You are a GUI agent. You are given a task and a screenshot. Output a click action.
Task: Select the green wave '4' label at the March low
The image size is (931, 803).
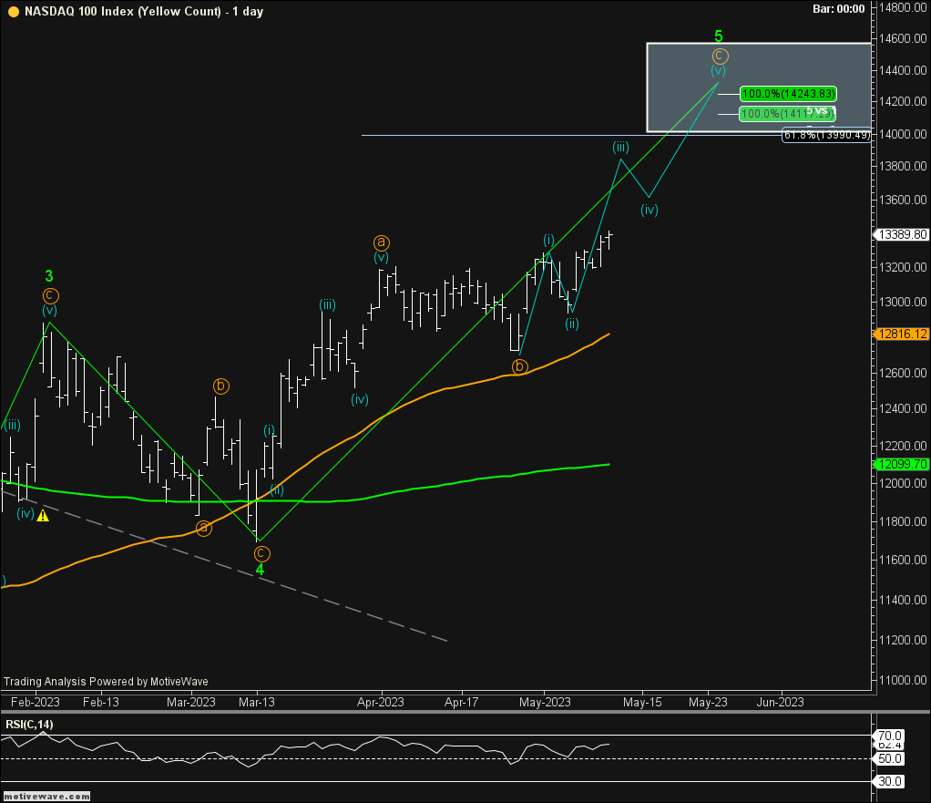point(260,570)
